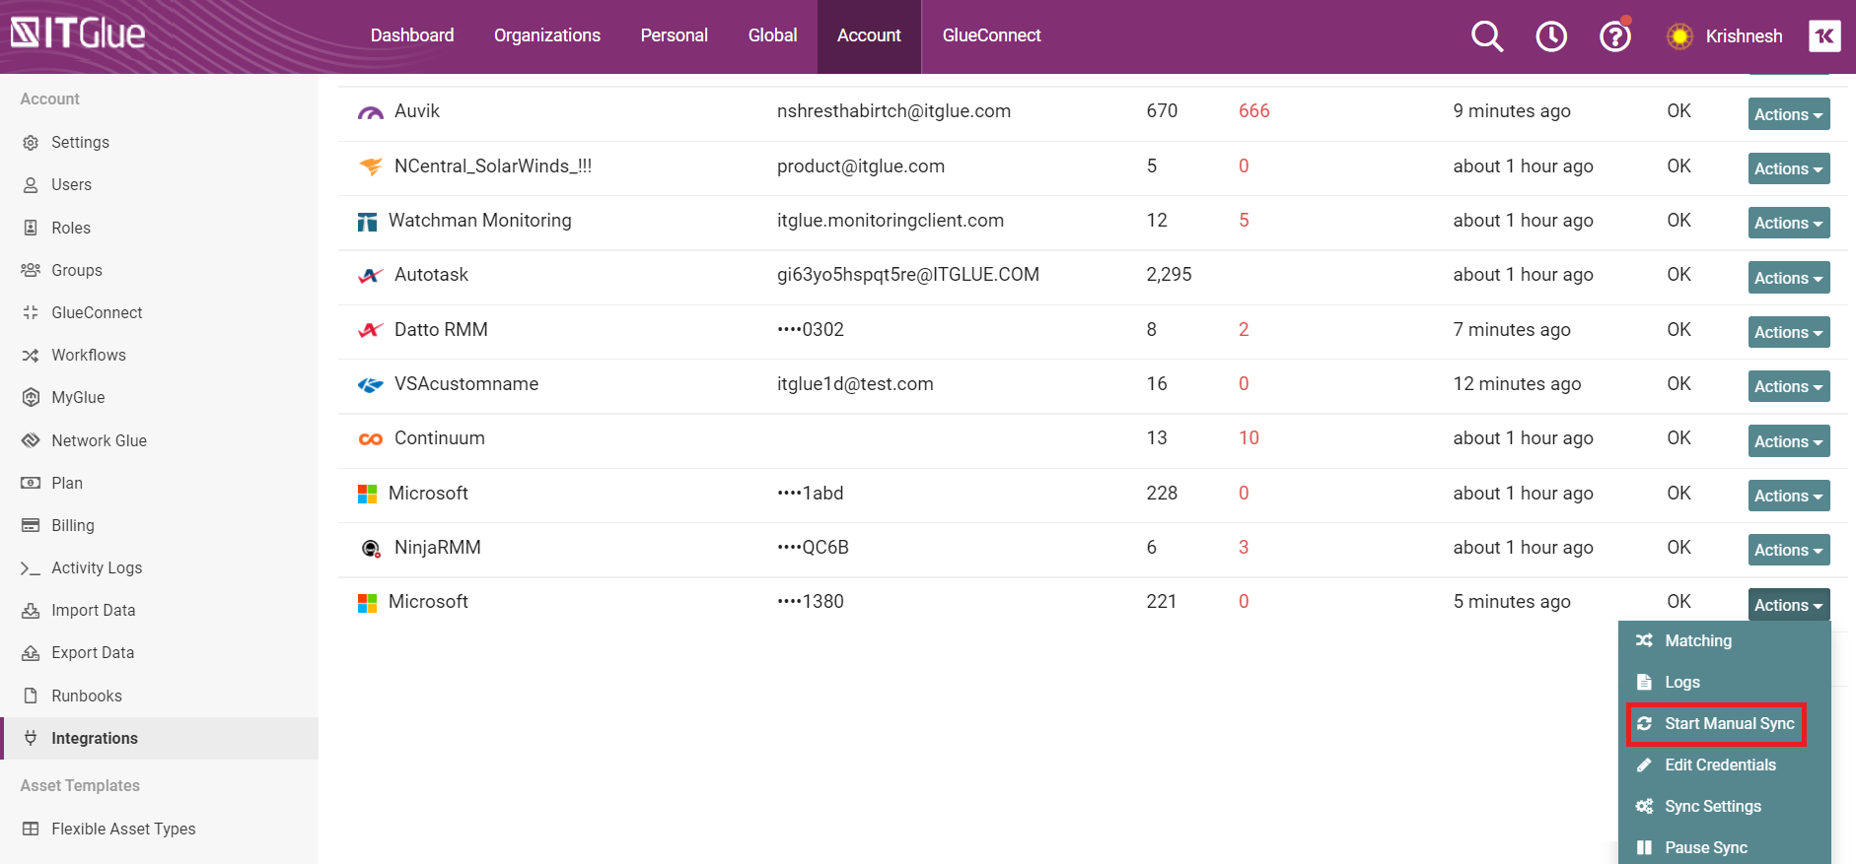The width and height of the screenshot is (1856, 864).
Task: Click the Groups people icon in sidebar
Action: pyautogui.click(x=31, y=270)
